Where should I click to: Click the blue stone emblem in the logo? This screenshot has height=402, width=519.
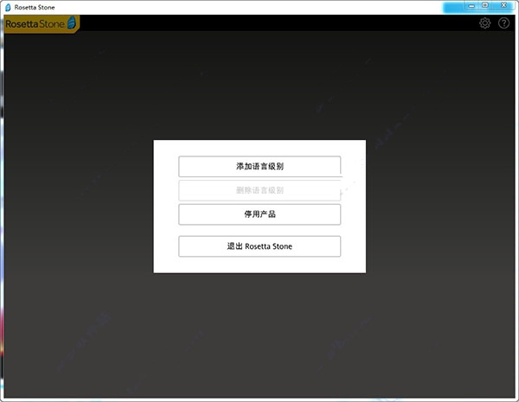tap(72, 22)
